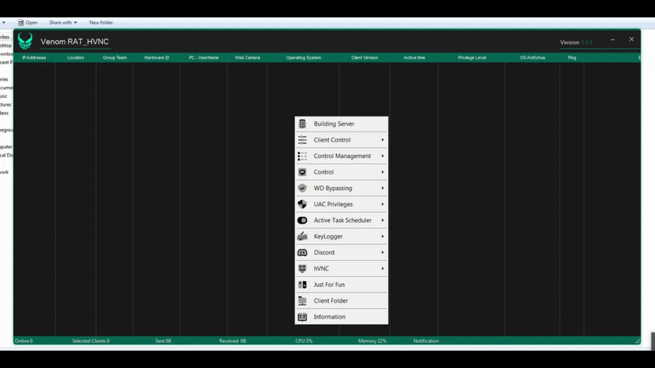This screenshot has height=368, width=655.
Task: Click the Hardware ID column header
Action: (x=157, y=57)
